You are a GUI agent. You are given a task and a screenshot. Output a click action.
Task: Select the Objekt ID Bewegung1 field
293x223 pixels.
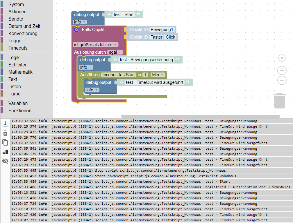pos(162,30)
